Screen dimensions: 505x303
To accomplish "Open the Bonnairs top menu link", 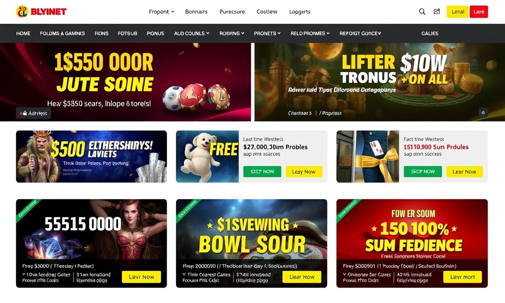I will (x=196, y=11).
